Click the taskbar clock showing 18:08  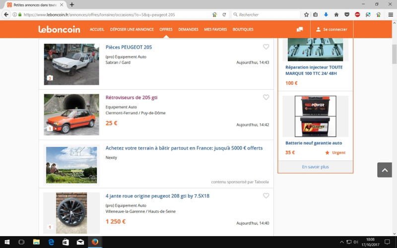pyautogui.click(x=370, y=242)
